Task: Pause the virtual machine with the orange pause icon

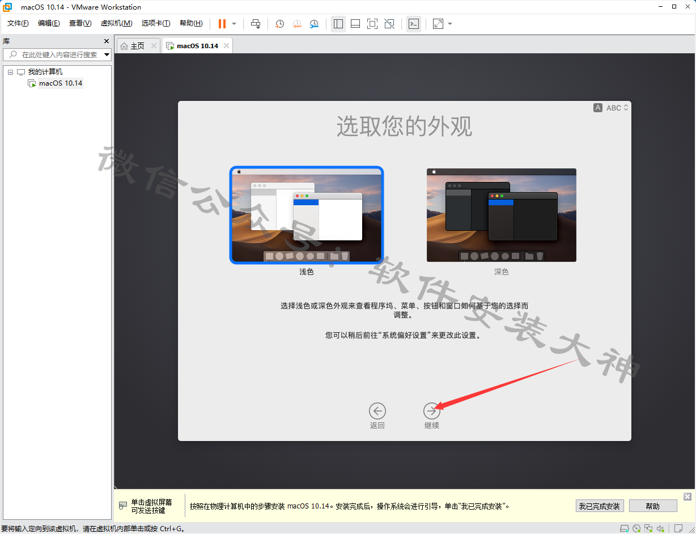Action: (222, 24)
